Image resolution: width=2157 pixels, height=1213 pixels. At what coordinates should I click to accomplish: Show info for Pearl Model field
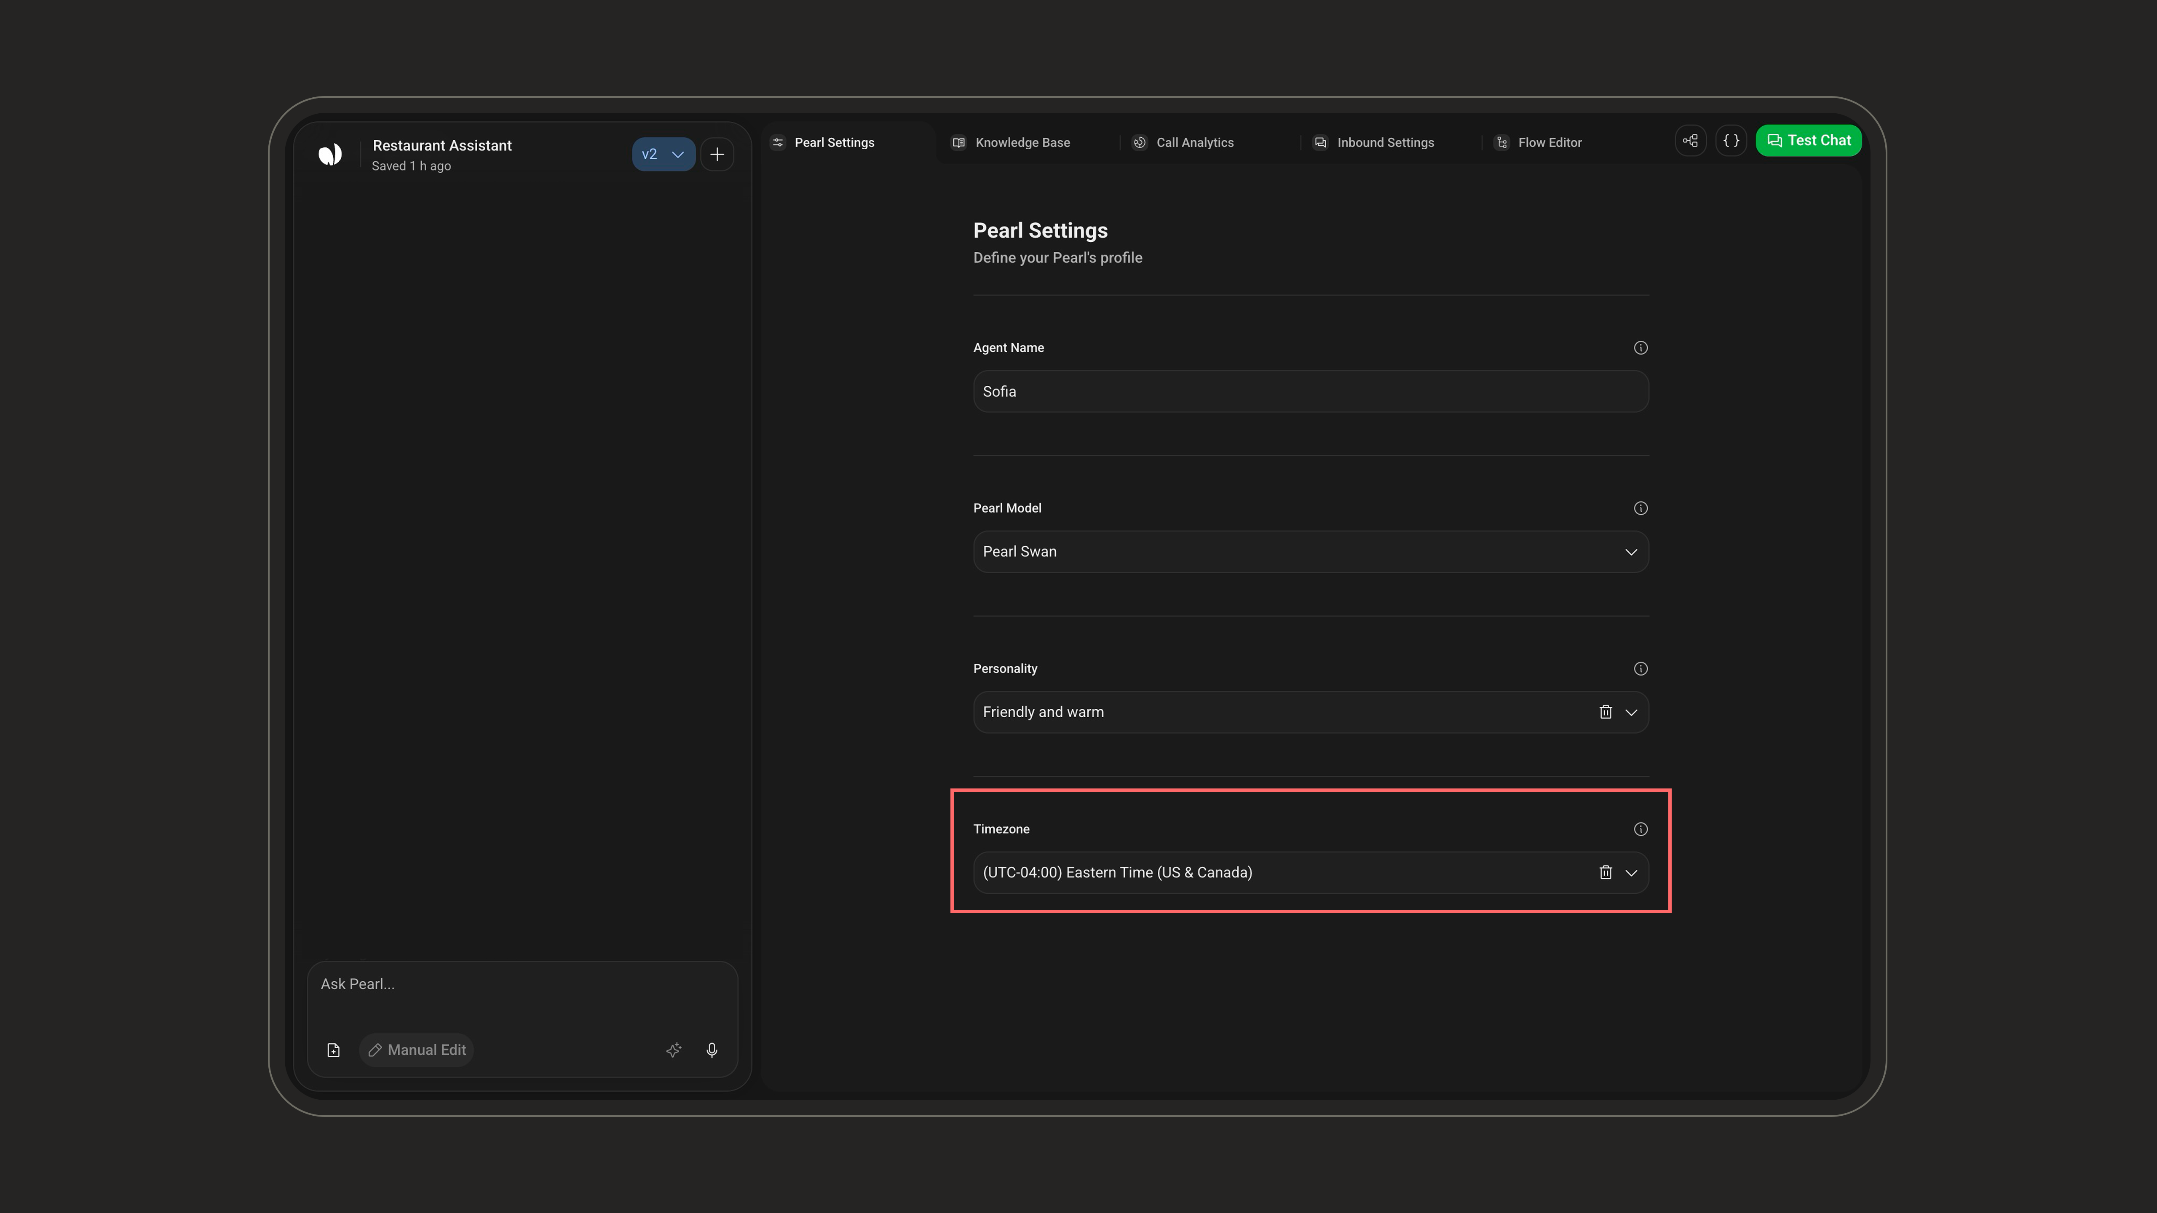(1640, 508)
